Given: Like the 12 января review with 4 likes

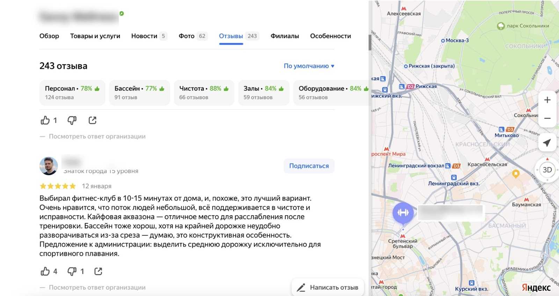Looking at the screenshot, I should [45, 271].
